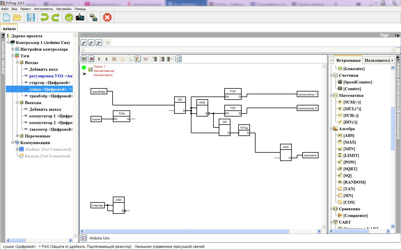Collapse the Математика library group
Image resolution: width=401 pixels, height=250 pixels.
331,95
